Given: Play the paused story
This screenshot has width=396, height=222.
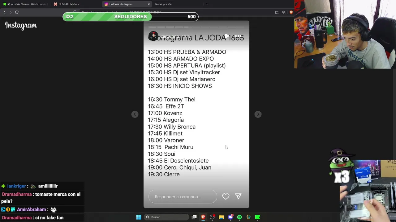Looking at the screenshot, I should coord(227,36).
